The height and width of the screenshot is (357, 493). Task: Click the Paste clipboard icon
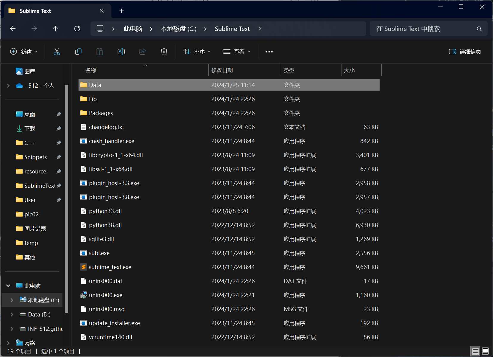[100, 52]
